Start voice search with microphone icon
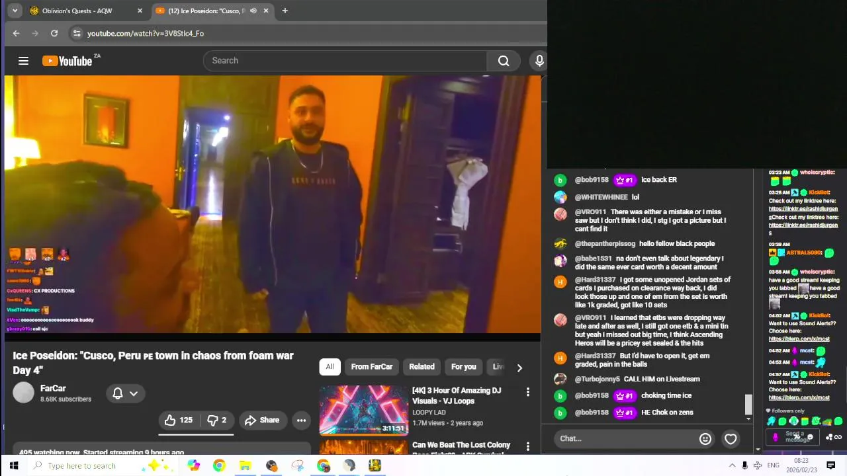Screen dimensions: 847x476 (539, 61)
